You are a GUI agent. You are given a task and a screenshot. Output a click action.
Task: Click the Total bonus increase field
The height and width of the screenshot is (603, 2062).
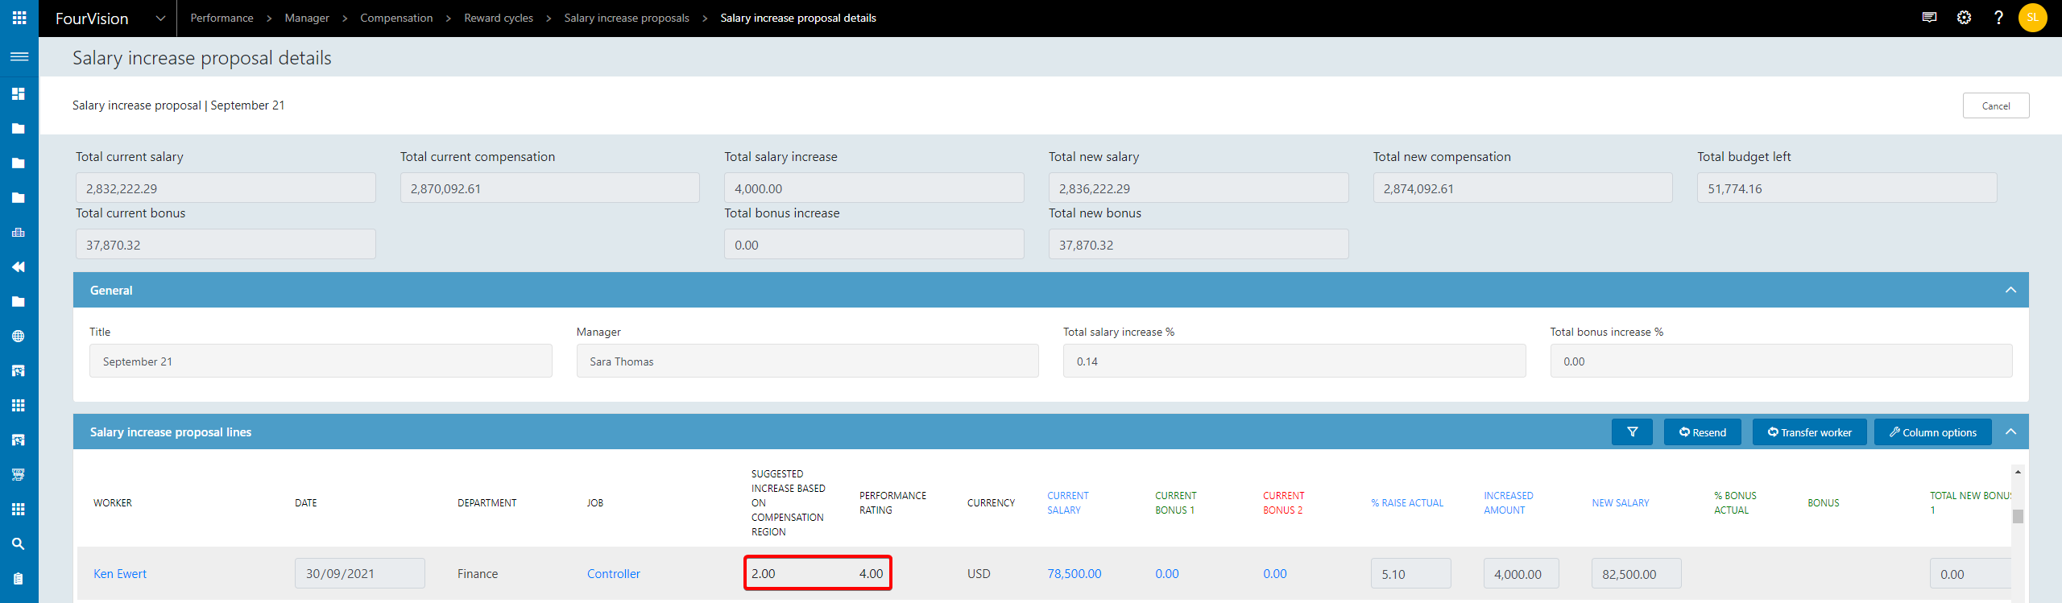click(x=874, y=244)
